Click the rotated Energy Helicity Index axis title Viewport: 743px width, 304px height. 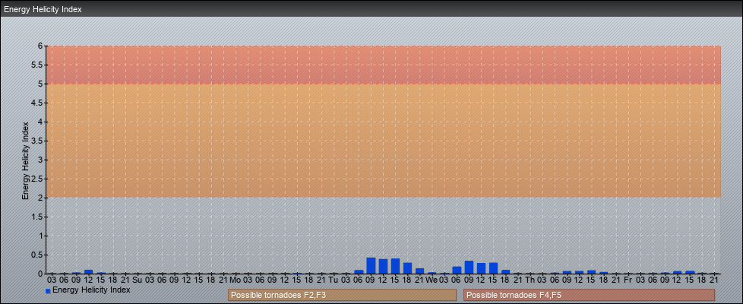(x=26, y=160)
